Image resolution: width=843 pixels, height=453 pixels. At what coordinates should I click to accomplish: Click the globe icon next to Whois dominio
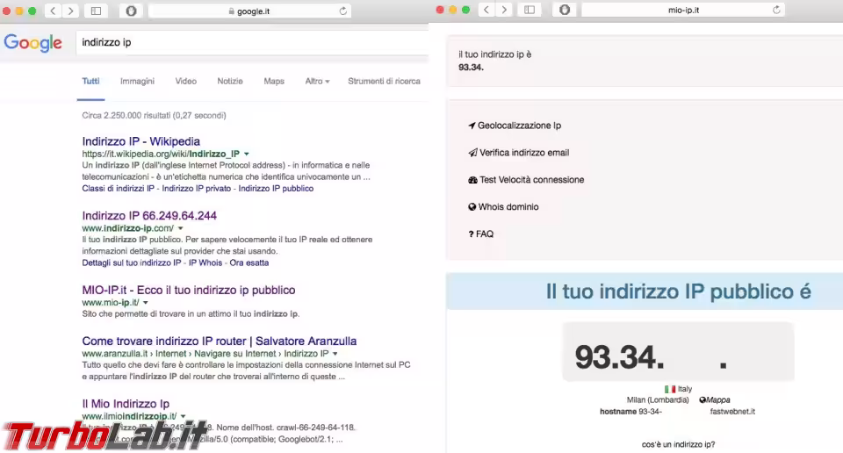(472, 207)
